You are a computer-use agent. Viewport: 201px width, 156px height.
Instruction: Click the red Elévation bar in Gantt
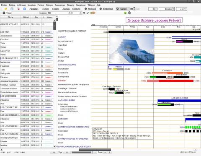170,81
